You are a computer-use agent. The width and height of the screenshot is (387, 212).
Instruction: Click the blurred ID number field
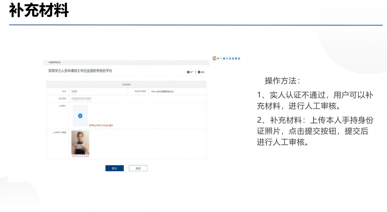click(81, 98)
